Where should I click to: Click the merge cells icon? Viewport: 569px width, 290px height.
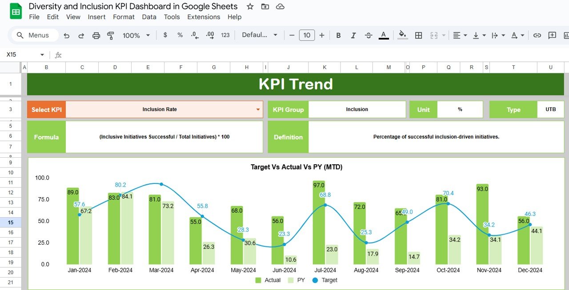coord(434,36)
